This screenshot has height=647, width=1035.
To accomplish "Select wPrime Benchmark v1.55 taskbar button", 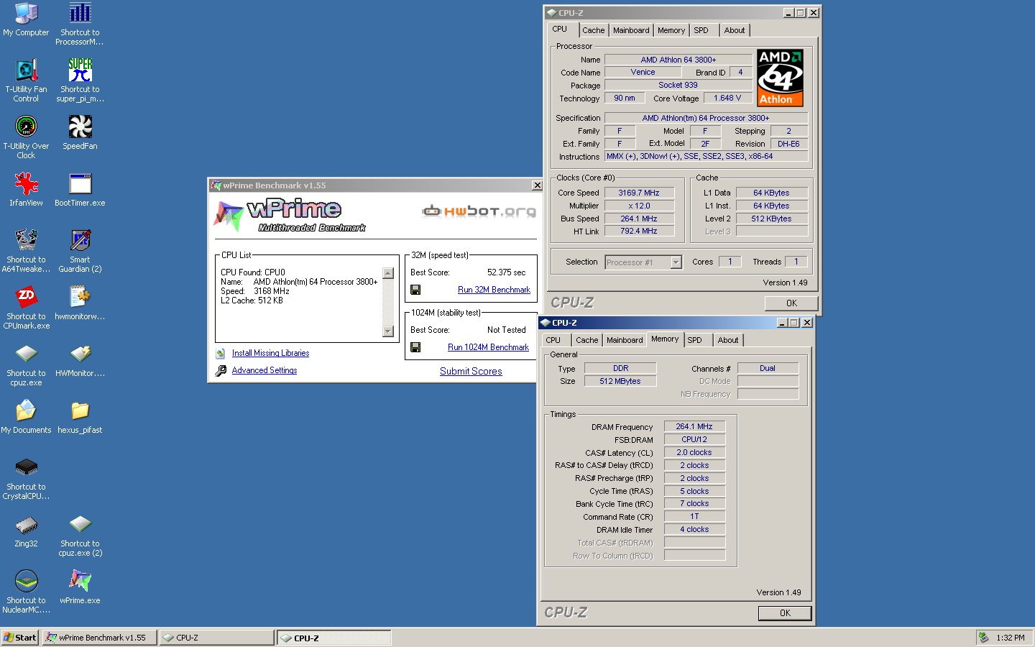I will coord(99,638).
